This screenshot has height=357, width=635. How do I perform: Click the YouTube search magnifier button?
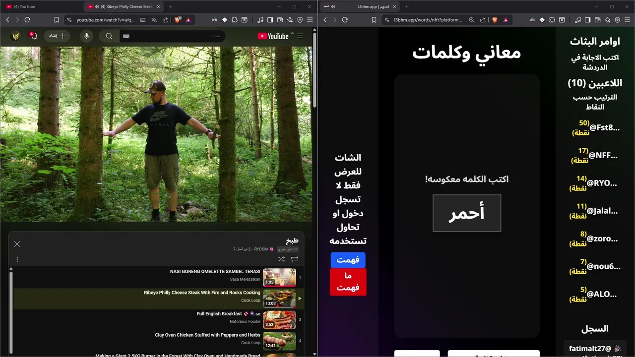point(109,36)
